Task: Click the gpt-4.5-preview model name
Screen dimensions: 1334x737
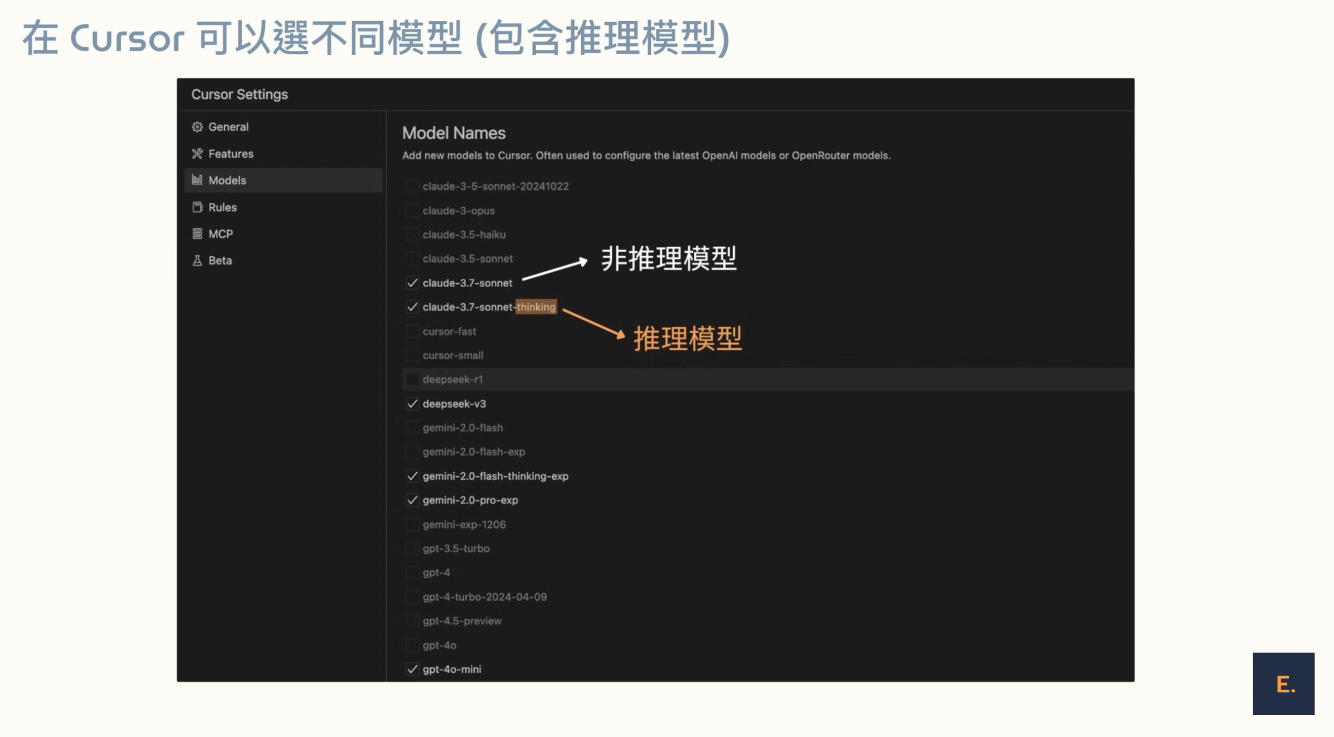Action: [x=462, y=621]
